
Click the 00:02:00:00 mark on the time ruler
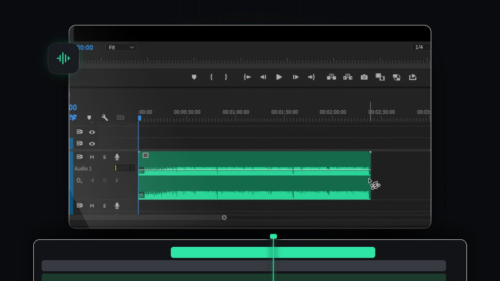(x=333, y=112)
